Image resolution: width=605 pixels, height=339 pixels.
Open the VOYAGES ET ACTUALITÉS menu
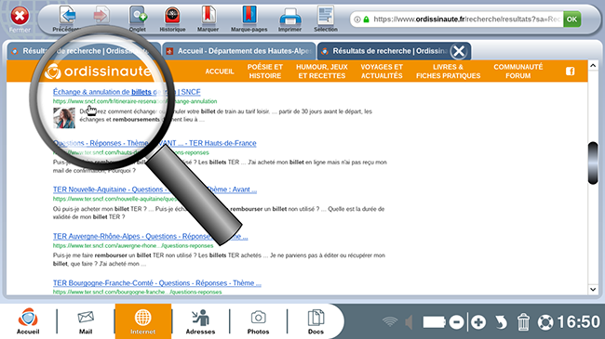(382, 72)
